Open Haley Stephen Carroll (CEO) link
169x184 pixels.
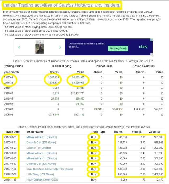[x=42, y=180]
